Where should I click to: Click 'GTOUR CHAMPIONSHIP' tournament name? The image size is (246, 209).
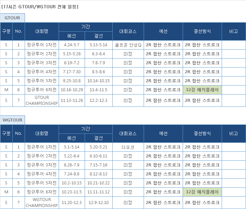click(x=42, y=101)
